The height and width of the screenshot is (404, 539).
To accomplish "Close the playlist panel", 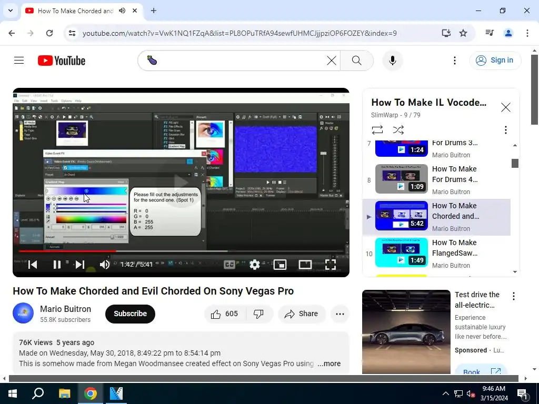I will tap(505, 107).
